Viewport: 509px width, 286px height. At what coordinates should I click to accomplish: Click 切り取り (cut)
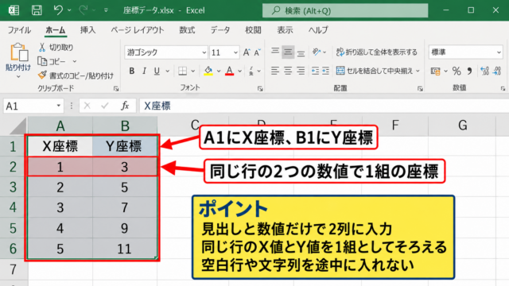(x=56, y=48)
